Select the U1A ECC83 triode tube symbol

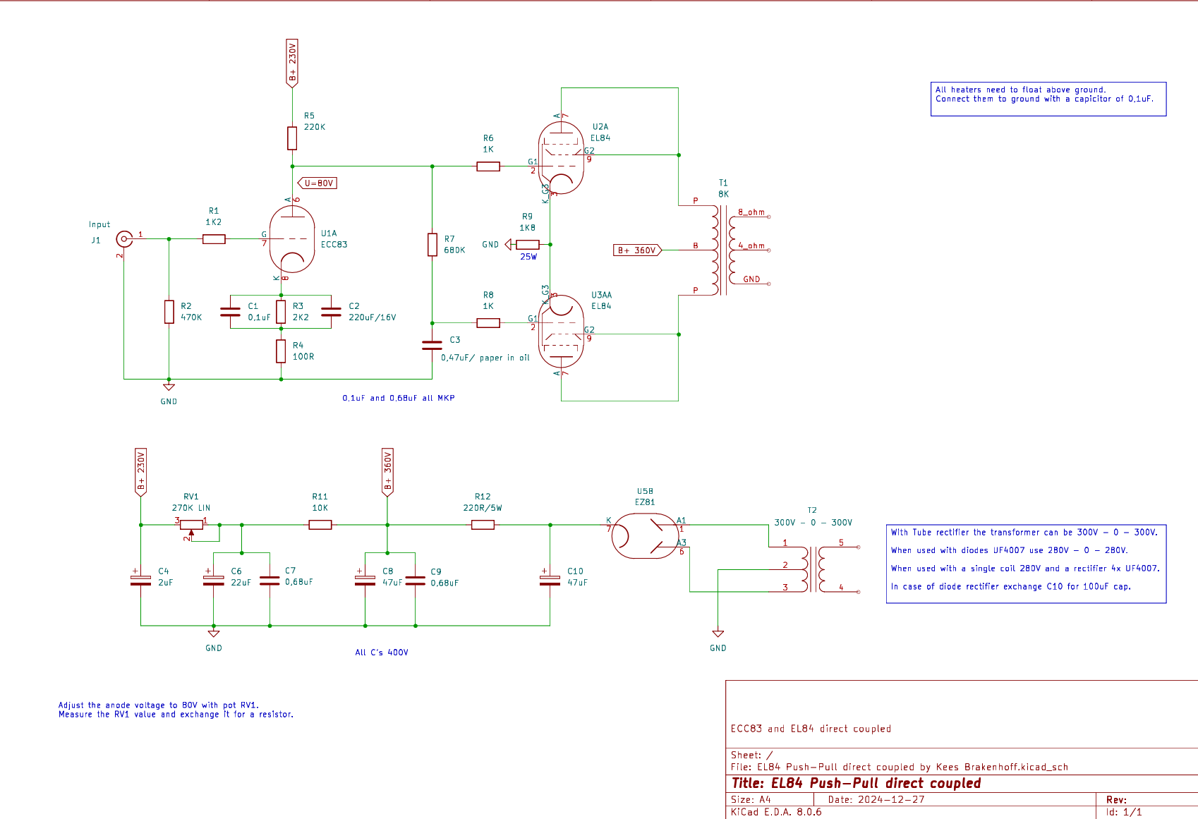[x=292, y=239]
